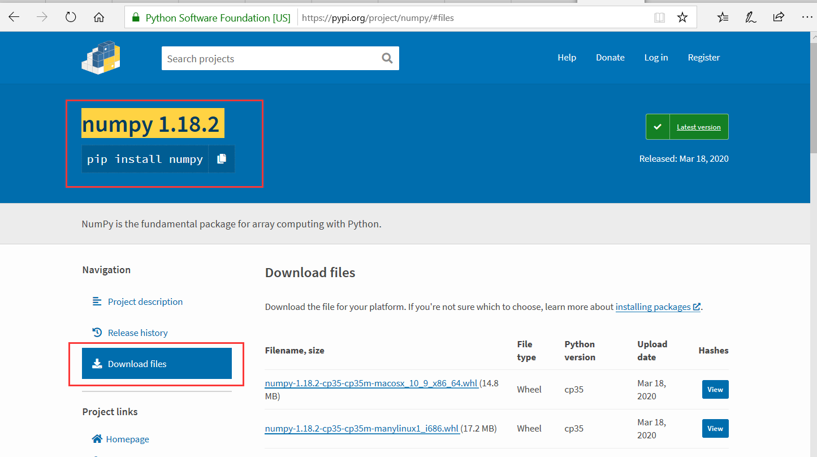Add page to favorites star icon

(x=682, y=18)
